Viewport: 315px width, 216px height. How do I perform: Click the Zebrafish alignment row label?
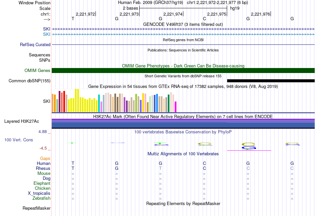click(x=41, y=198)
